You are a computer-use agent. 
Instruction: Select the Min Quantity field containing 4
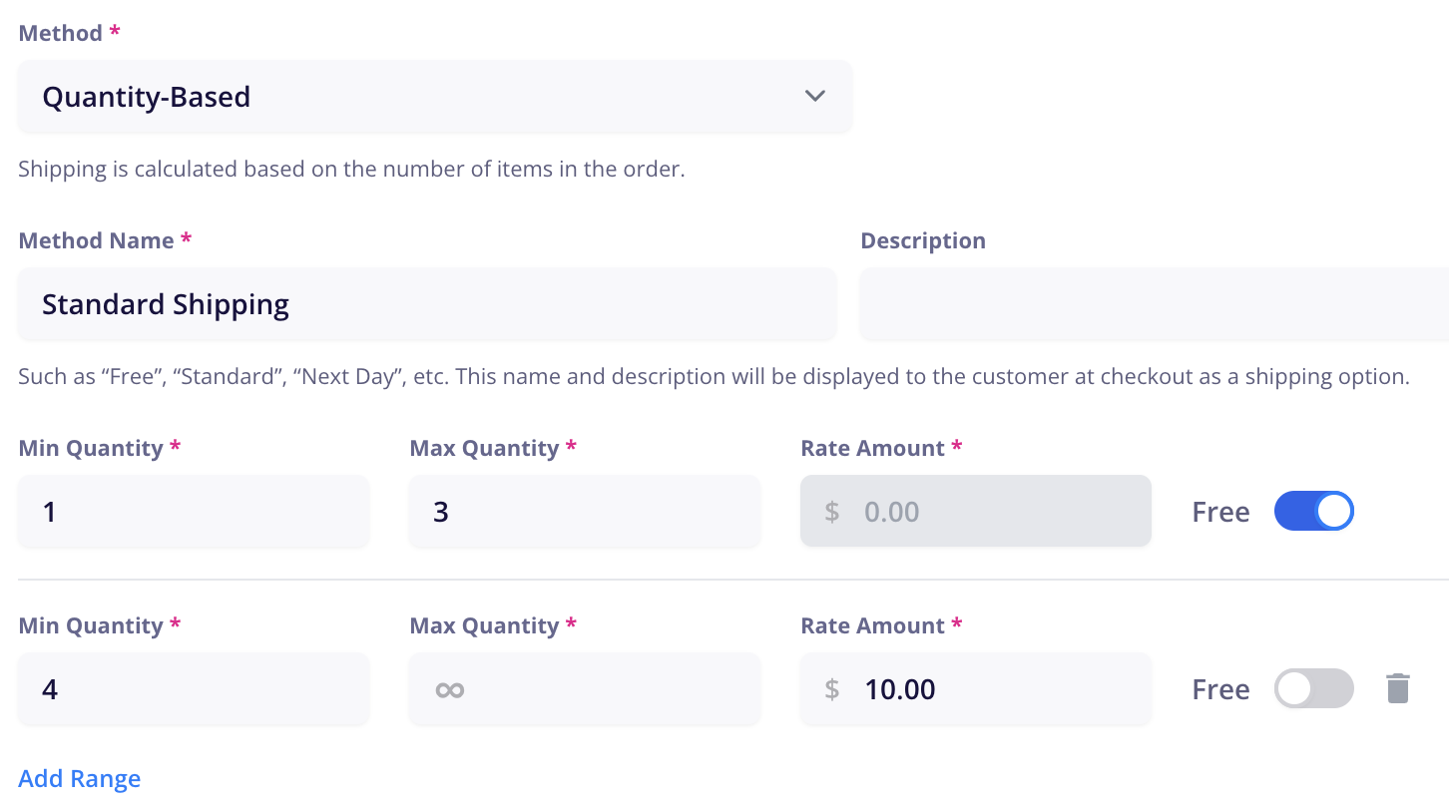click(x=194, y=689)
